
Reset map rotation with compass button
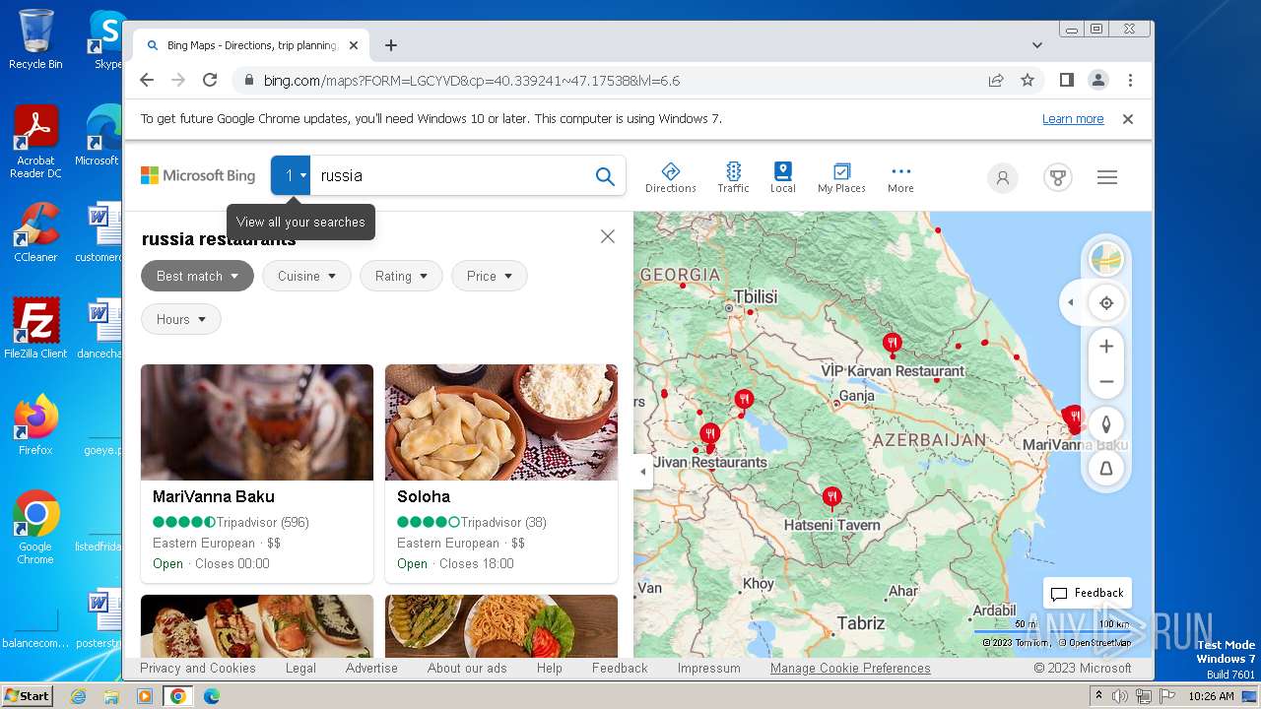[1106, 424]
